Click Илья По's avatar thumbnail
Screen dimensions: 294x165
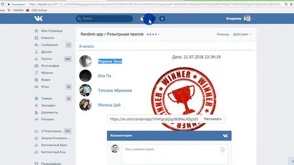click(85, 76)
